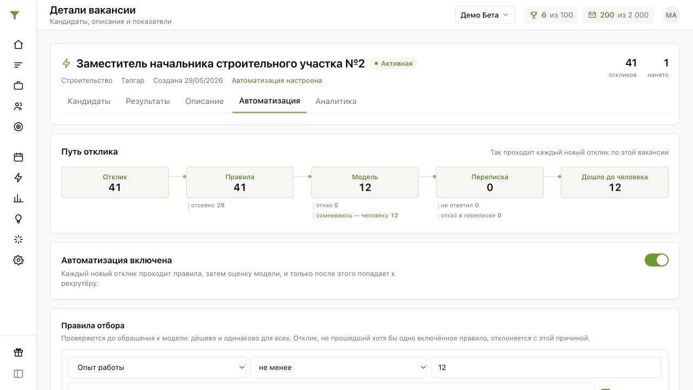Click the 1 нанято counter
Viewport: 693px width, 390px height.
coord(658,68)
